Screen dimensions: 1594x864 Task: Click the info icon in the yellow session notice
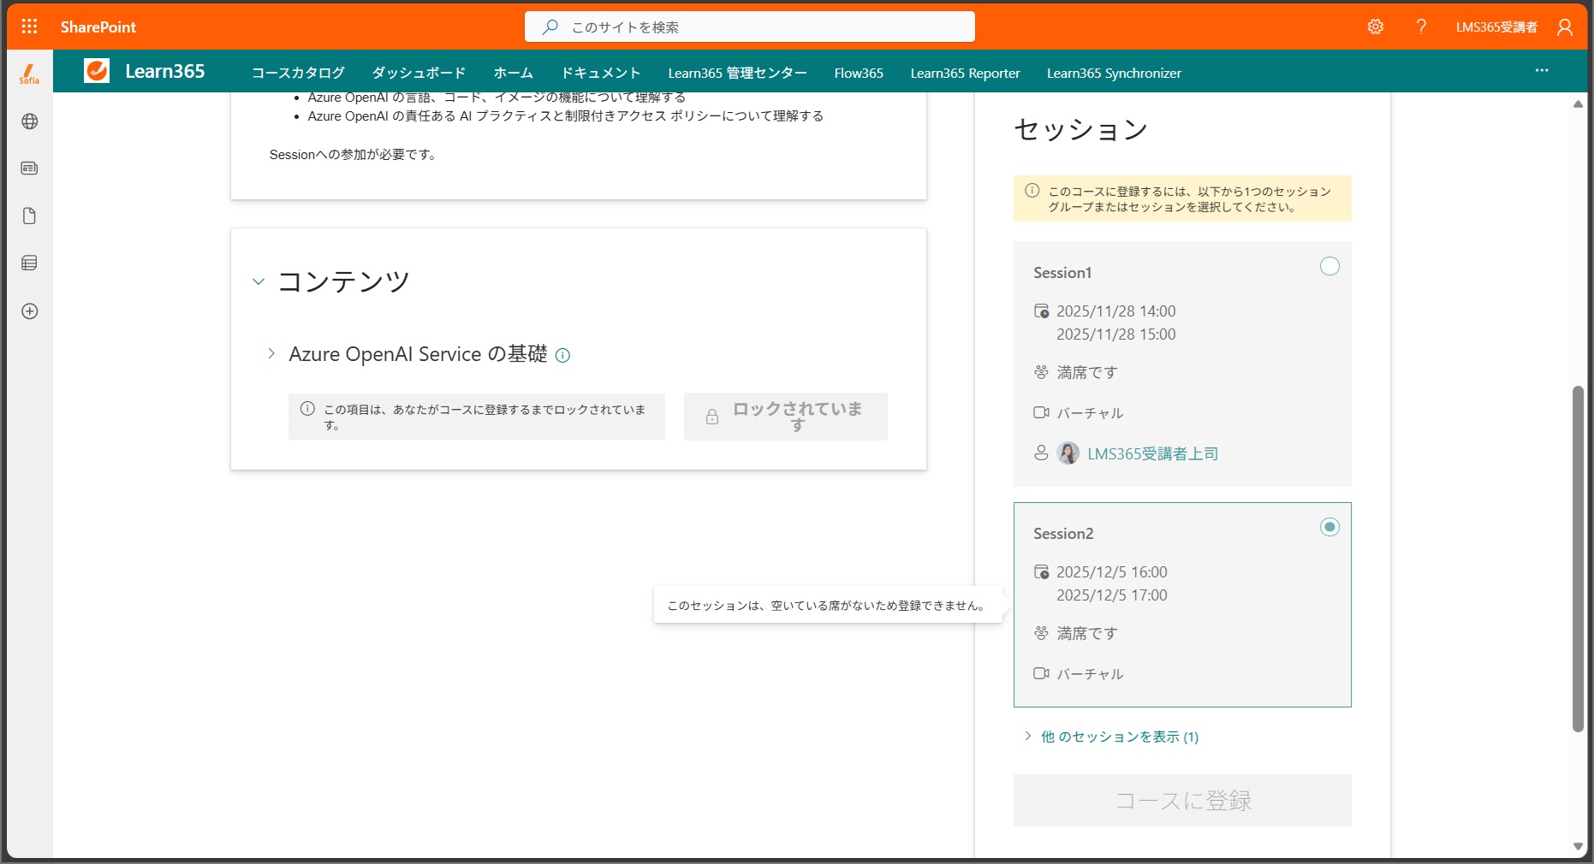click(x=1032, y=191)
